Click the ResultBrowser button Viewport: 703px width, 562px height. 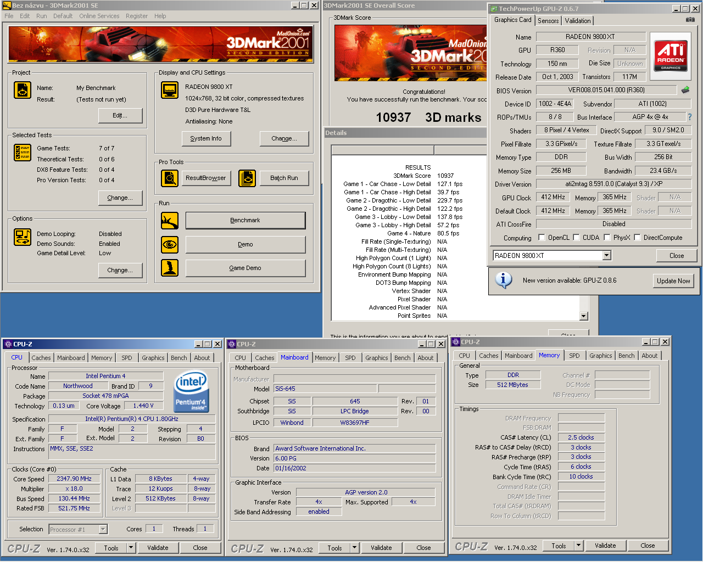click(x=206, y=178)
